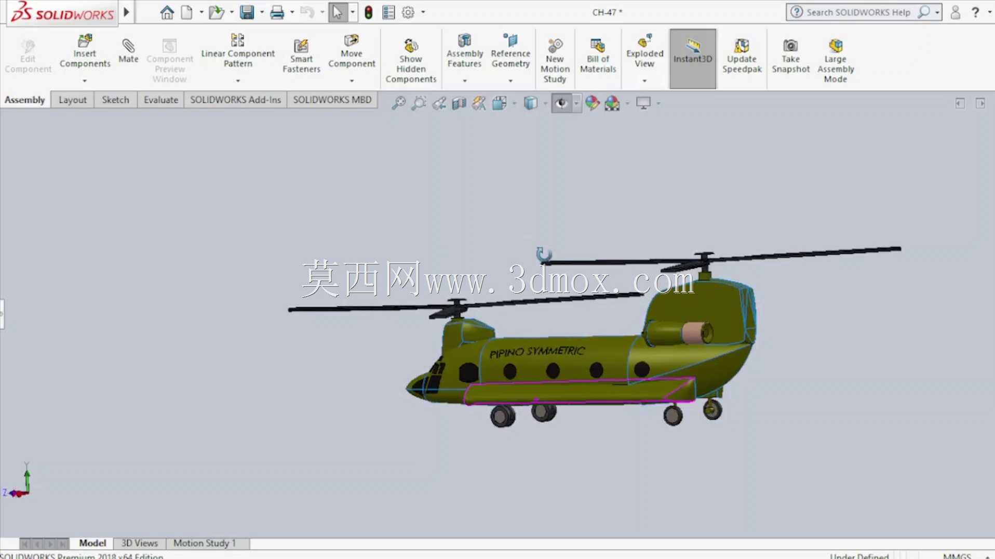
Task: Click Show Hidden Components
Action: (411, 61)
